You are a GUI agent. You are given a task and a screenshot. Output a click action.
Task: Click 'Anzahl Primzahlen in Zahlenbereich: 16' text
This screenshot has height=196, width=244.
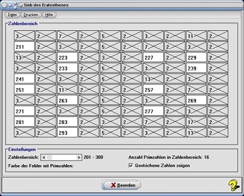169,157
